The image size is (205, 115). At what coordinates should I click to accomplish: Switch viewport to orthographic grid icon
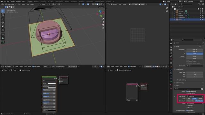click(103, 28)
